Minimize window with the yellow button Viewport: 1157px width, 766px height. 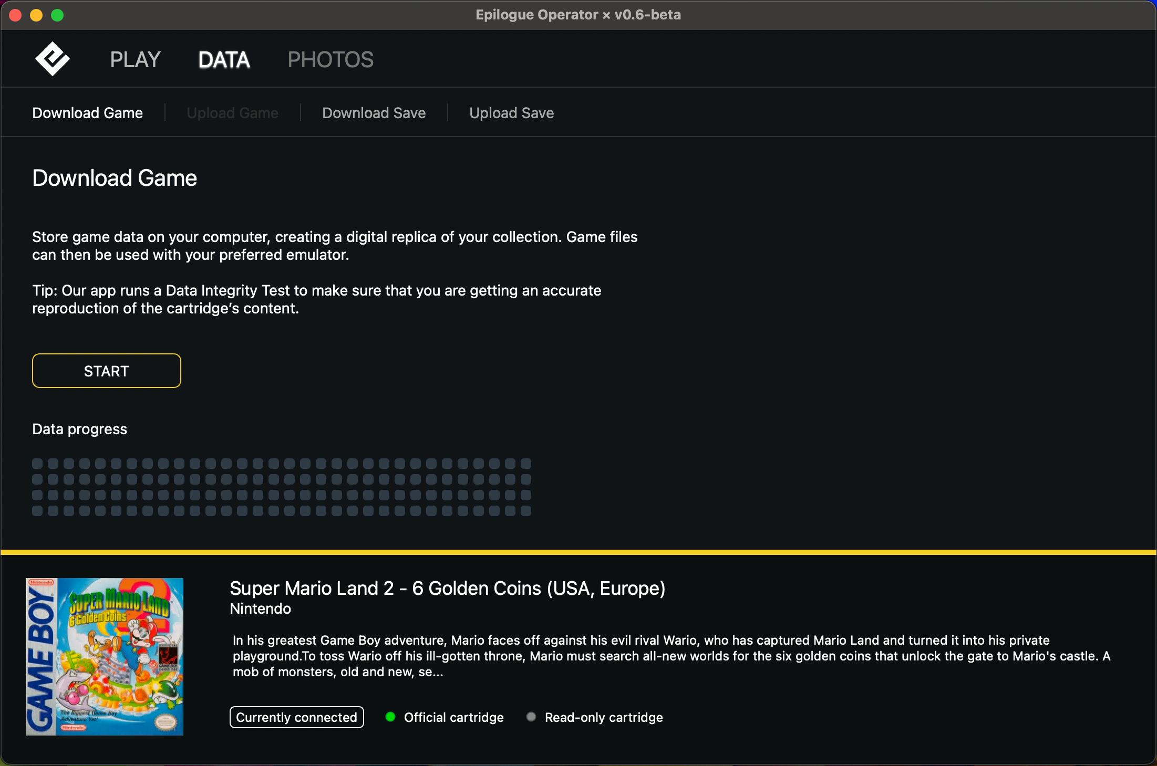pyautogui.click(x=36, y=15)
